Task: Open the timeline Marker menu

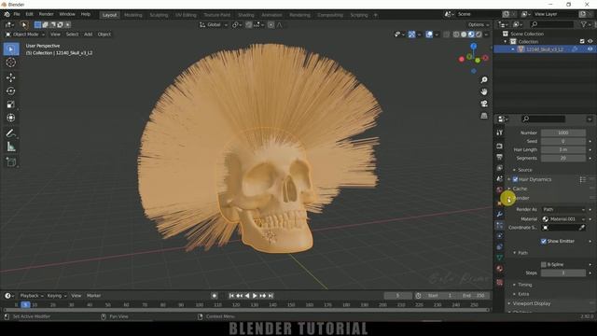Action: (x=93, y=296)
